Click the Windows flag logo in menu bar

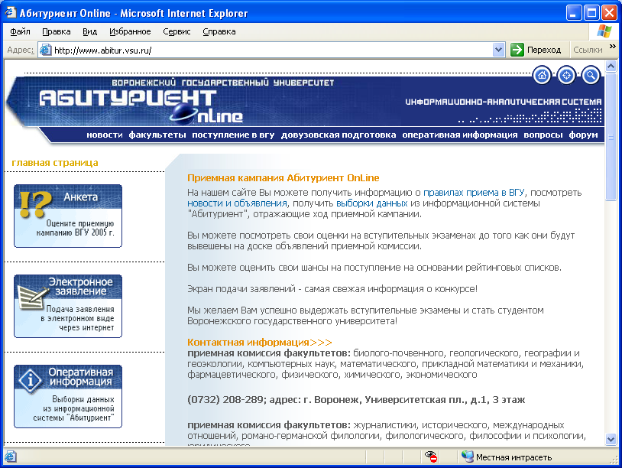click(x=604, y=31)
